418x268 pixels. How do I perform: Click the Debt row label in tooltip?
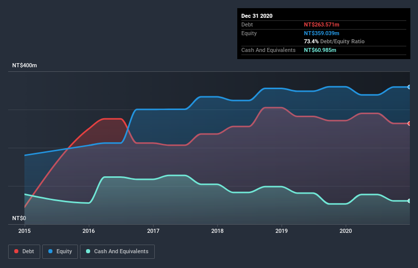[x=247, y=24]
